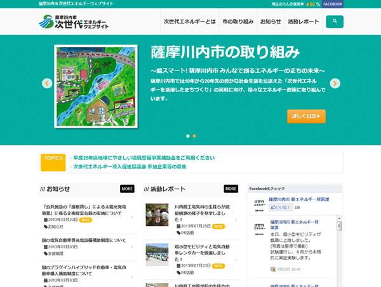Open news 国の電気自動車等充電設備補助制度について
This screenshot has height=287, width=381.
tap(84, 240)
